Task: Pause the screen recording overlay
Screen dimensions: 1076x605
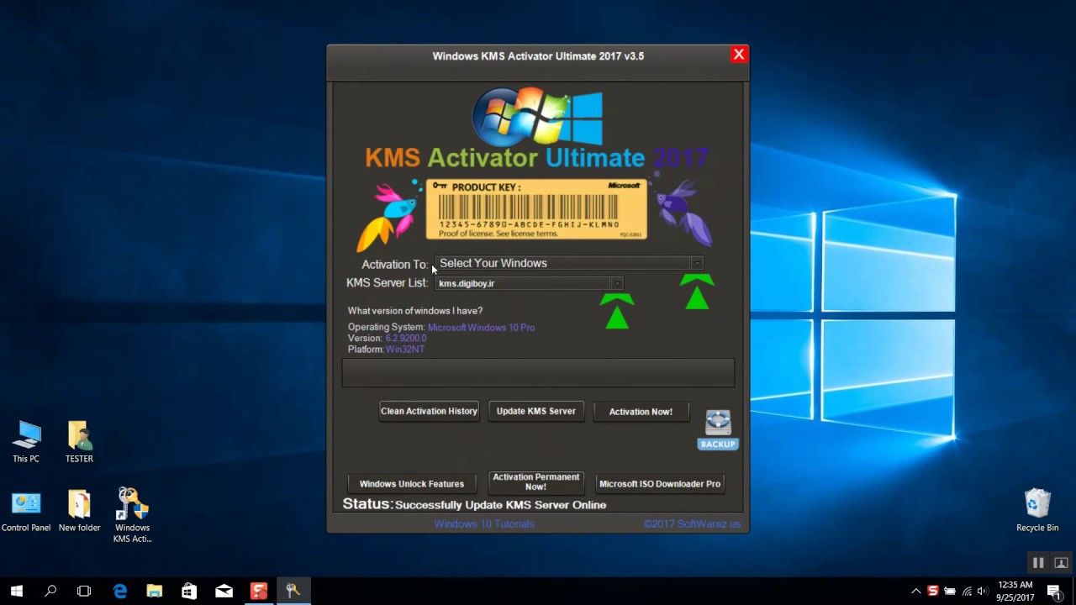Action: click(1038, 563)
